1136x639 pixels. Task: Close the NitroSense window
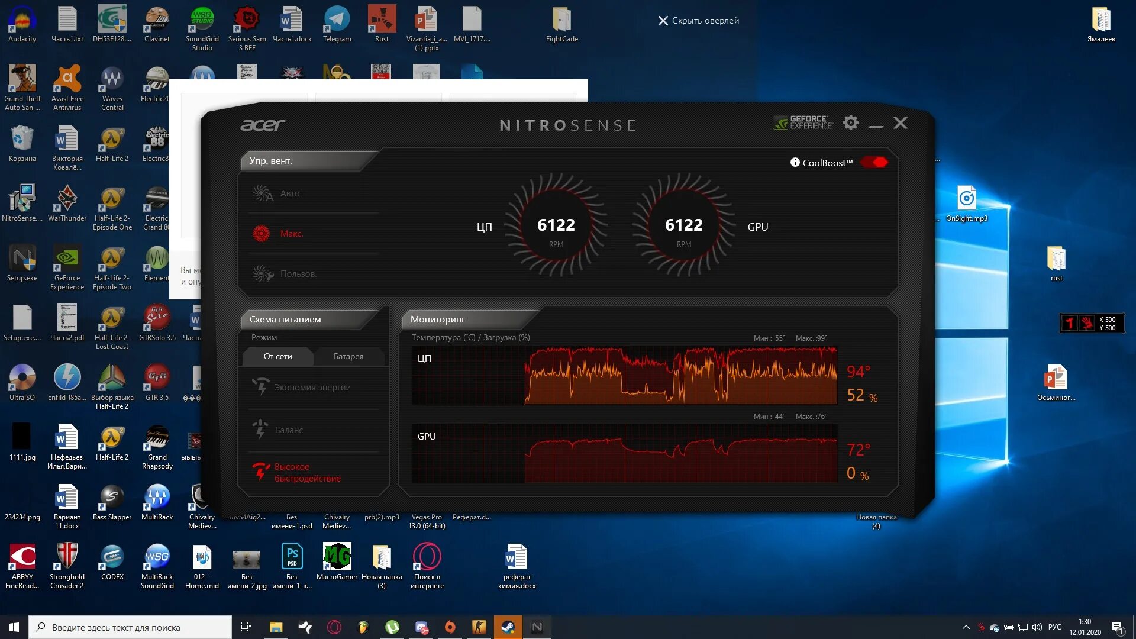901,122
